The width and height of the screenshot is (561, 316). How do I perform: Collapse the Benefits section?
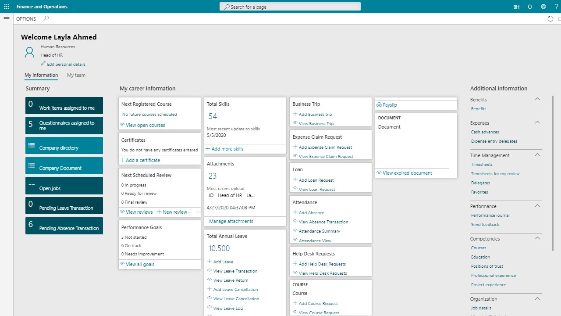coord(537,99)
